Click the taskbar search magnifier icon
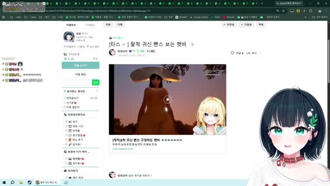 click(12, 182)
